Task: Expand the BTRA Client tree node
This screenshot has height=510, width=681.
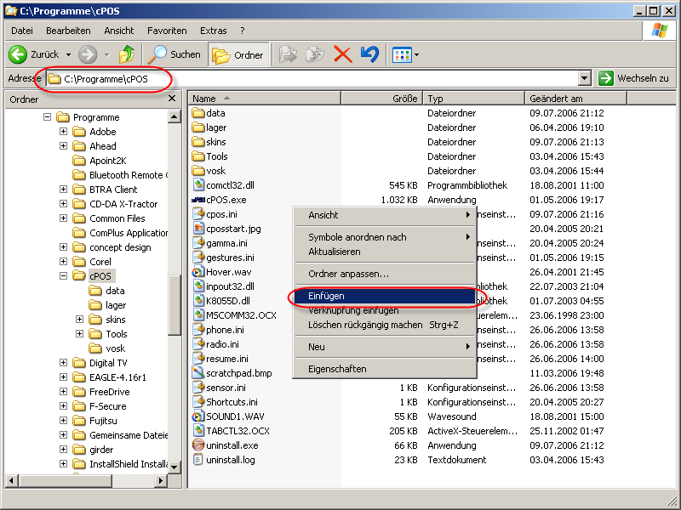Action: point(63,189)
